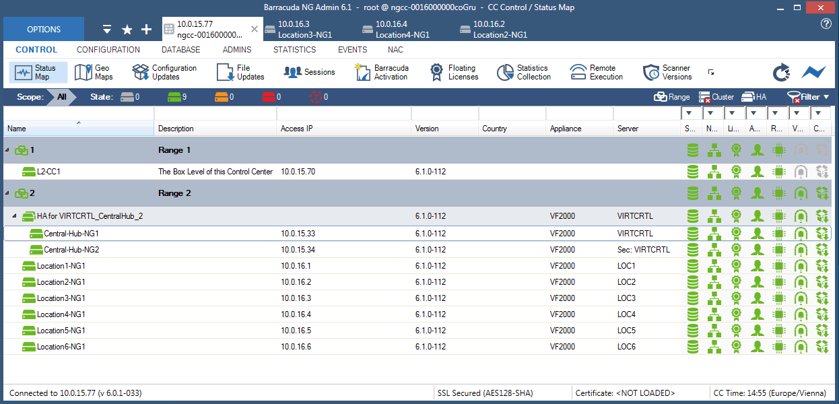Toggle the Cluster grouping

pyautogui.click(x=716, y=97)
